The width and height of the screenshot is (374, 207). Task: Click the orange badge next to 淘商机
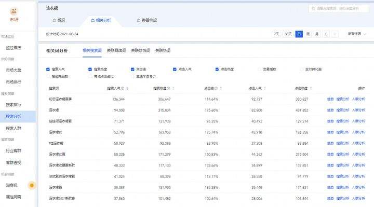pos(32,185)
